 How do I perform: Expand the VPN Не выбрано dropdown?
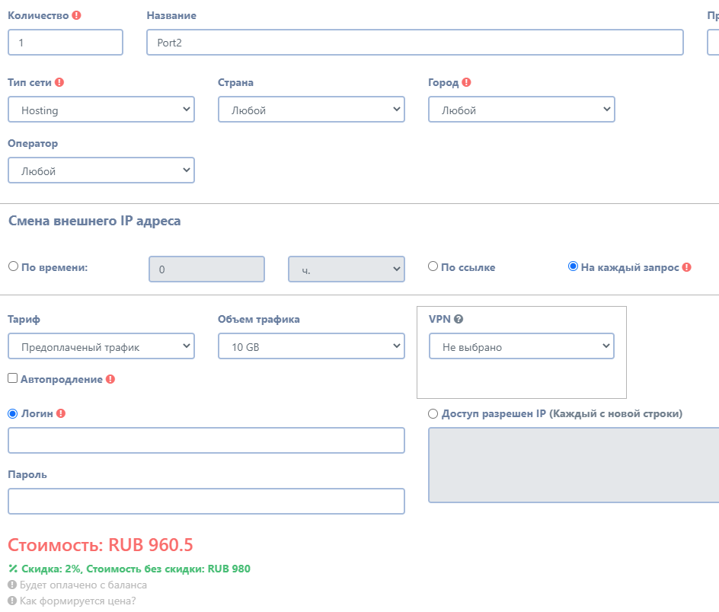pos(522,346)
